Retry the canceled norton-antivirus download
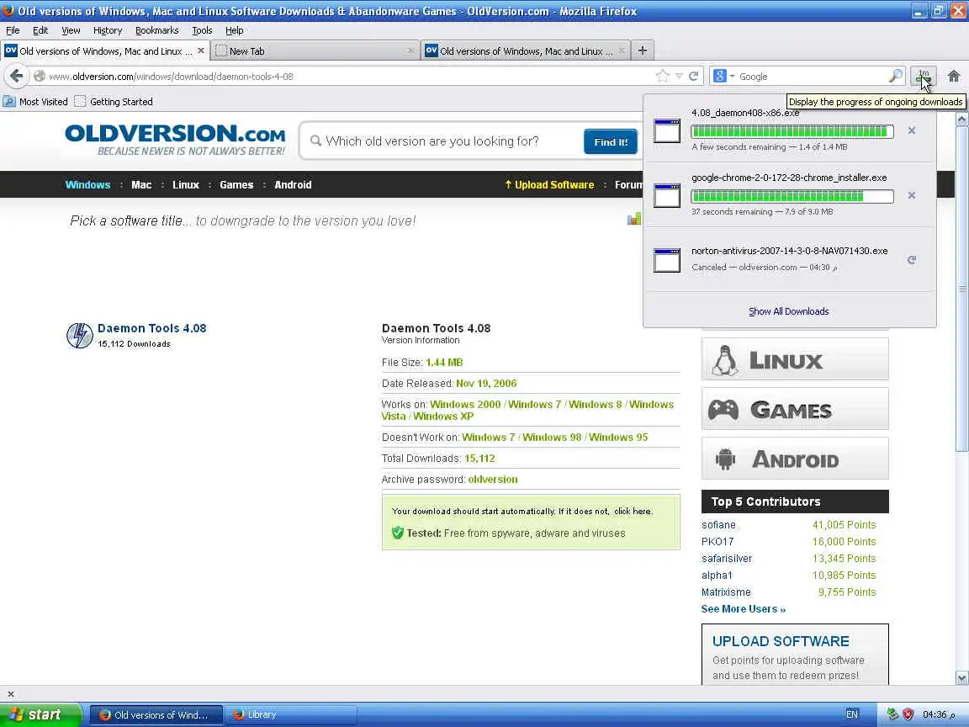 point(912,260)
